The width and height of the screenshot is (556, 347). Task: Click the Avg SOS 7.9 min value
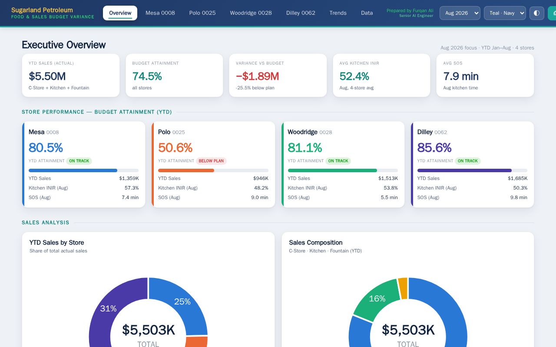click(461, 76)
